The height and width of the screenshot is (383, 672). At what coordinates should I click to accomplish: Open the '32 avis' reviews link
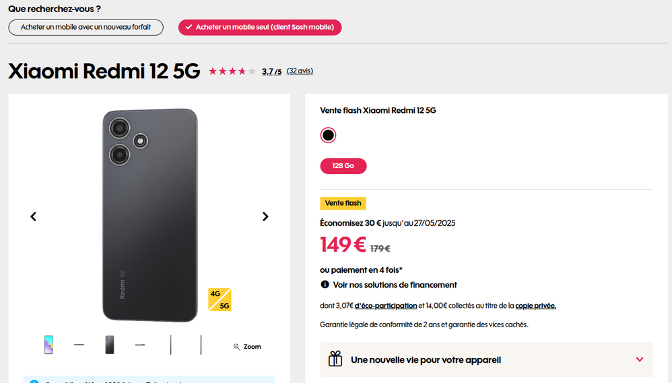(300, 71)
